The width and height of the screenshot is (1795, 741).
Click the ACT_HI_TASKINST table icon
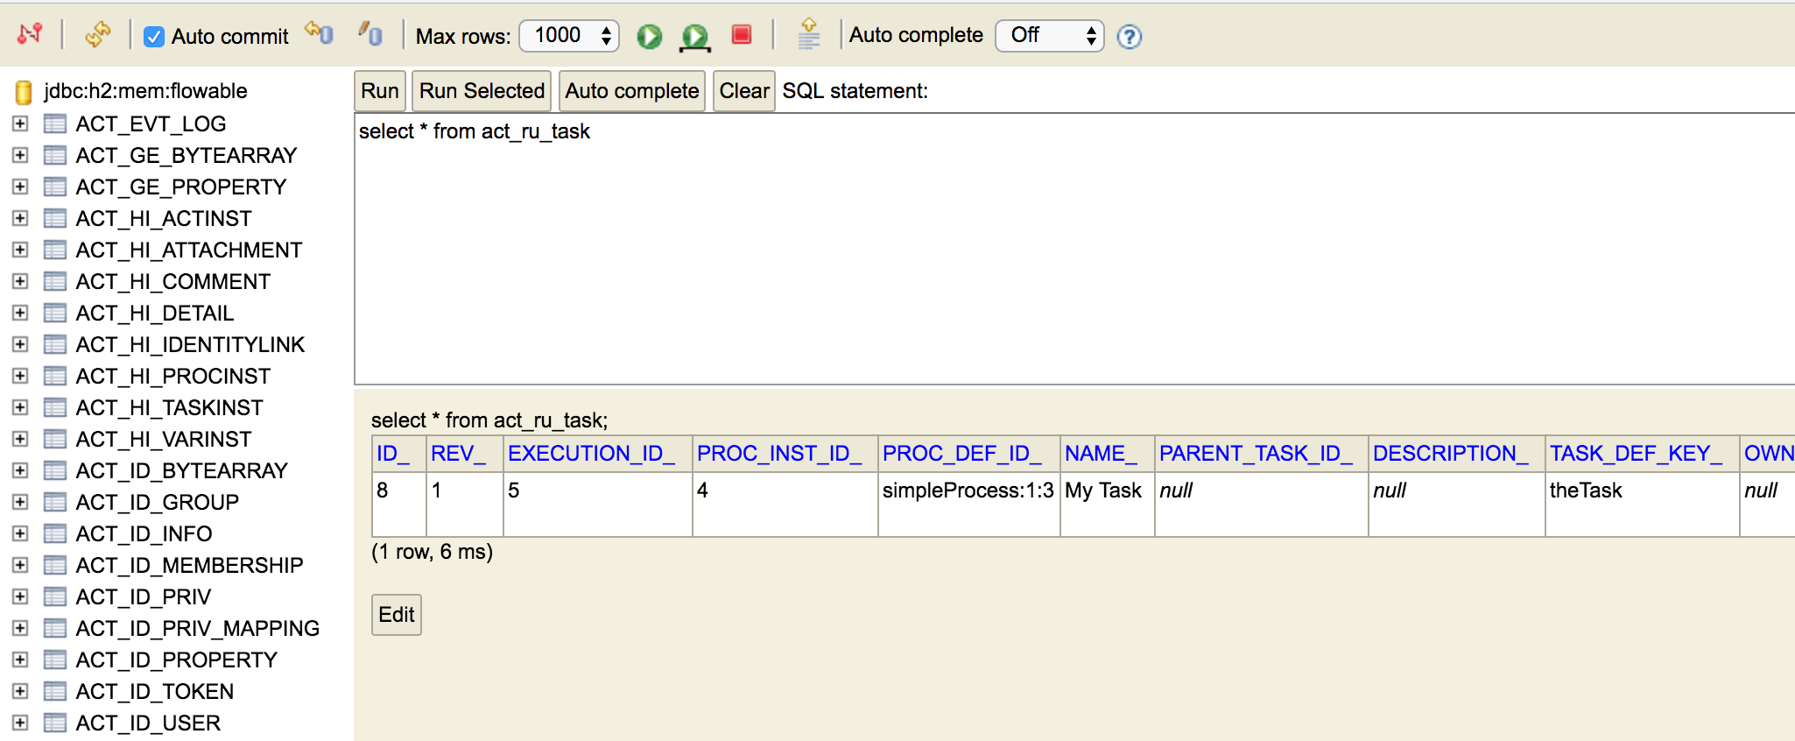55,407
